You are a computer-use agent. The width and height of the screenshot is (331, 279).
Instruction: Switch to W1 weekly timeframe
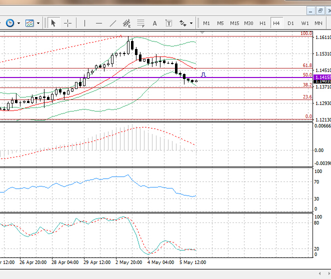pos(305,23)
